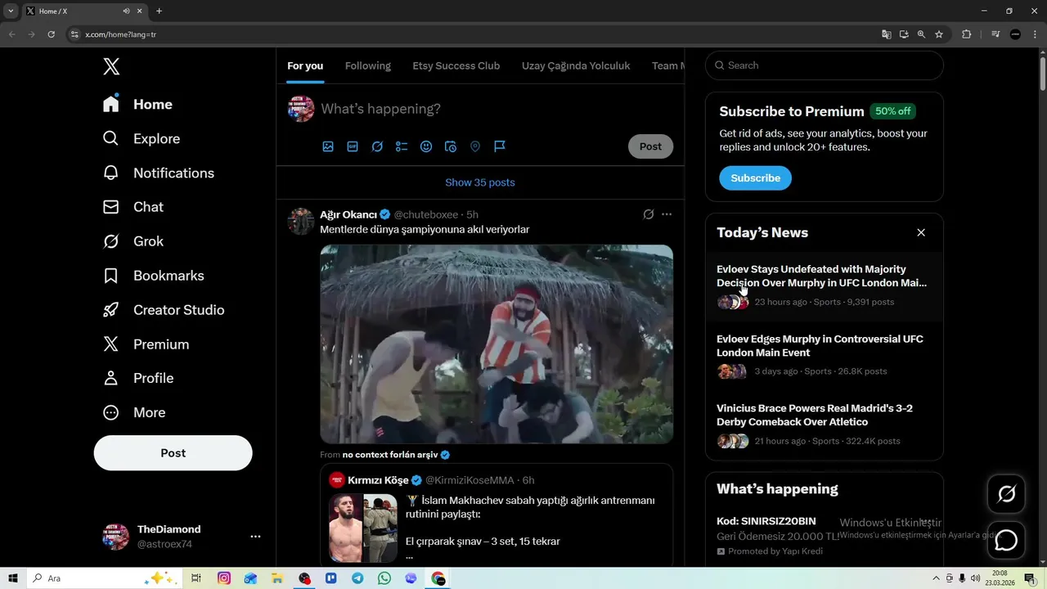Open Telegram from the Windows taskbar

pyautogui.click(x=357, y=578)
